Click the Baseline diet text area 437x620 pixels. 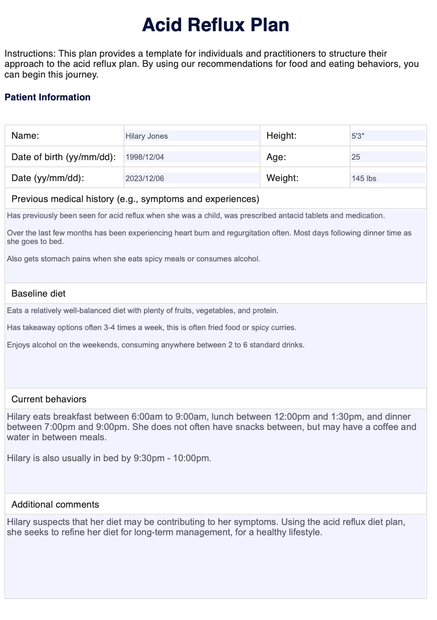tap(216, 346)
